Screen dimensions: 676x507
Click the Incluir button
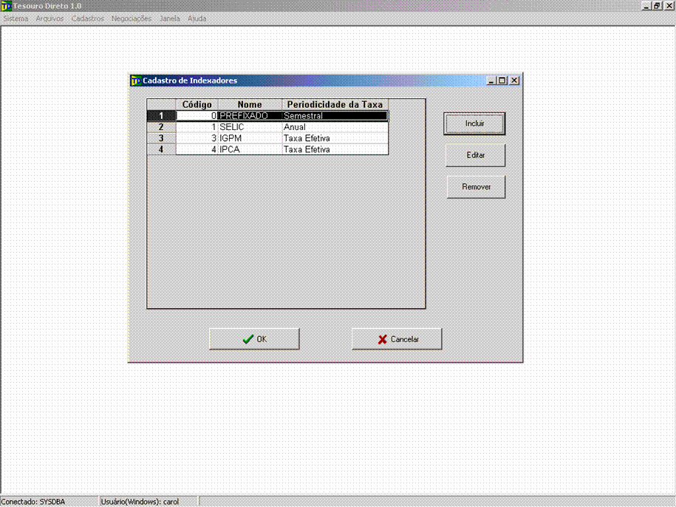tap(474, 124)
